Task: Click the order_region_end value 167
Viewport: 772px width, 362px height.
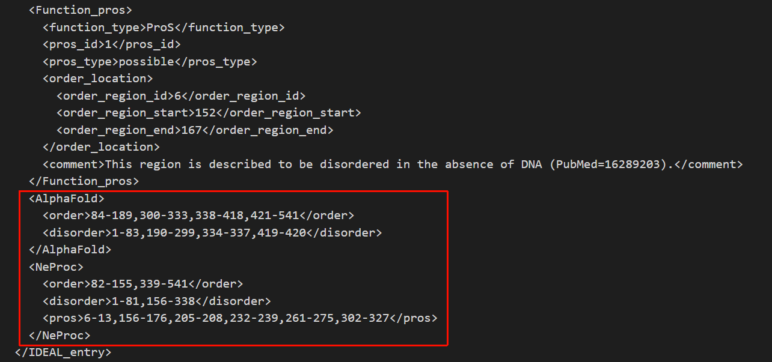Action: click(x=192, y=130)
